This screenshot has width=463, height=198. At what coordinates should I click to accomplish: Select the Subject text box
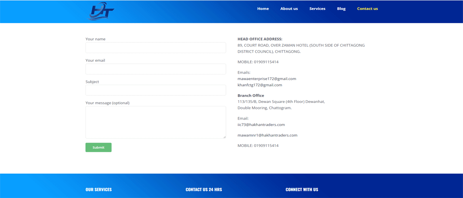coord(156,90)
